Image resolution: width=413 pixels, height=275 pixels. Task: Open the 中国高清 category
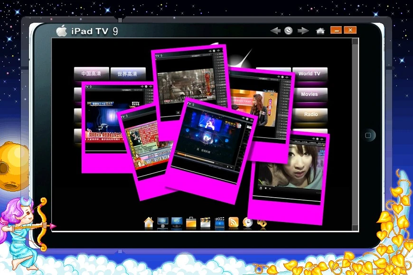(x=91, y=73)
